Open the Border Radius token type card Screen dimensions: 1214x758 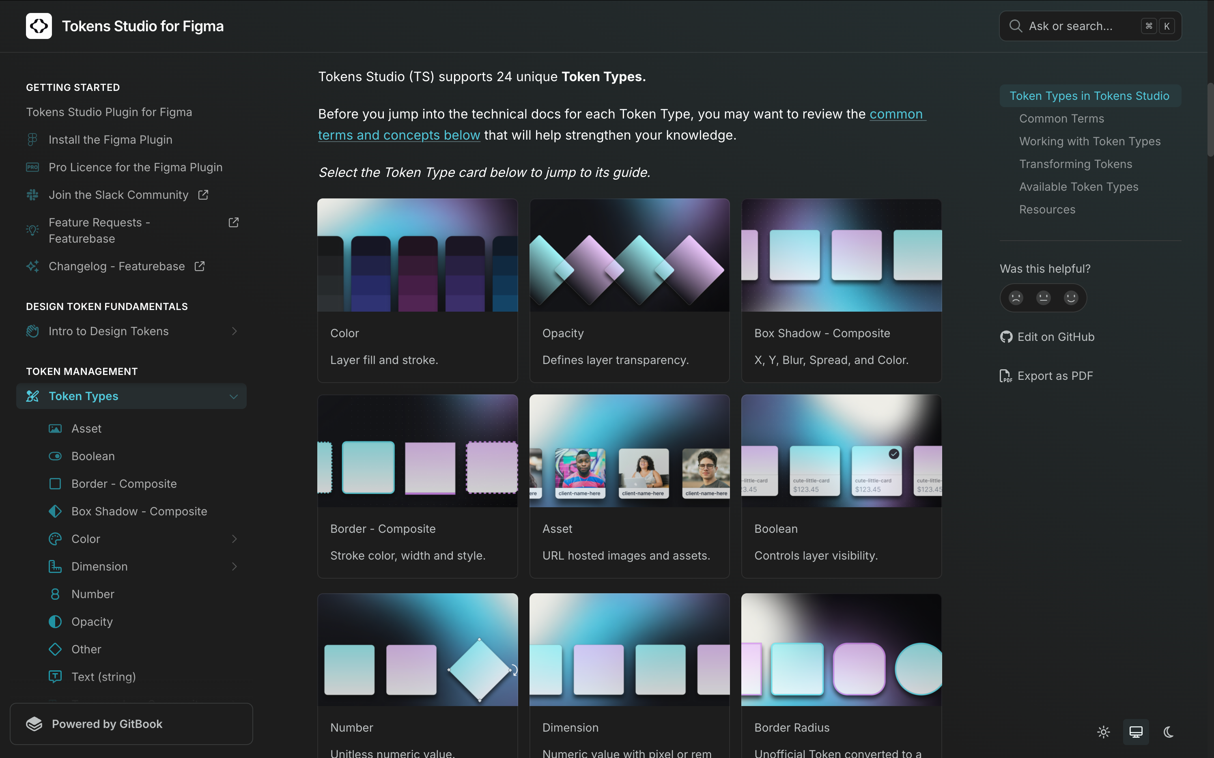point(842,676)
